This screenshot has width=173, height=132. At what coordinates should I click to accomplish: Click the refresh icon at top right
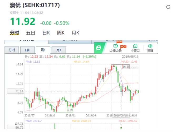click(168, 7)
